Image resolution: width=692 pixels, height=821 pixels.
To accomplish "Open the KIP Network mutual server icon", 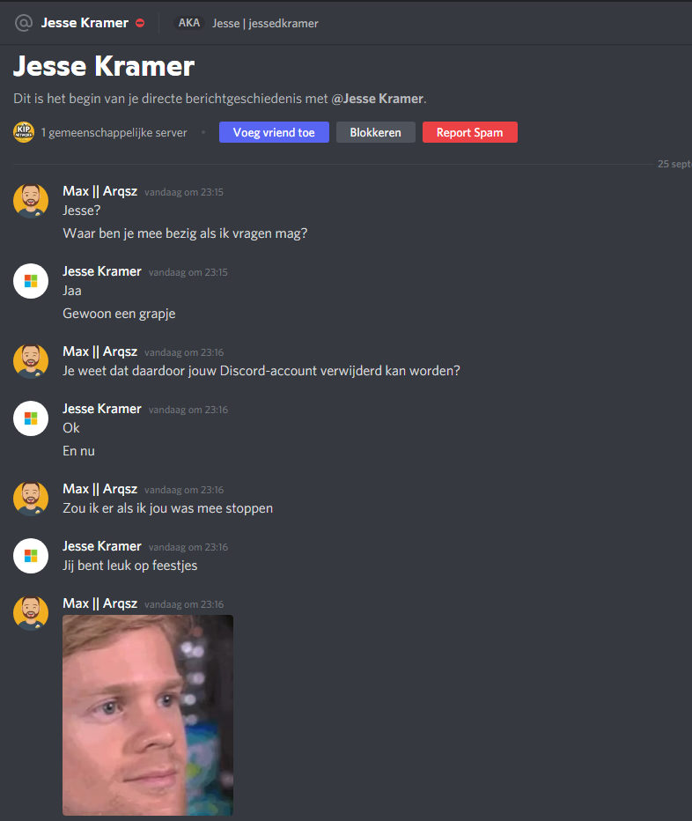I will (24, 132).
